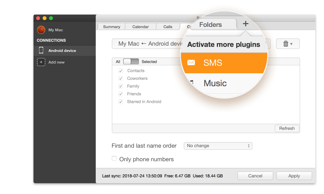This screenshot has width=324, height=194.
Task: Uncheck the Family checkbox
Action: click(121, 86)
